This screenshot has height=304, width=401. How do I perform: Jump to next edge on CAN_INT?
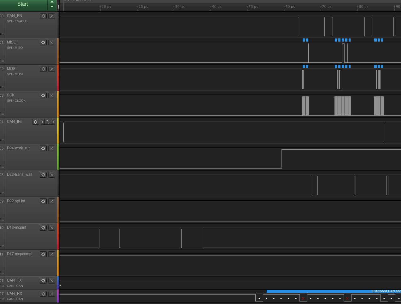pyautogui.click(x=53, y=122)
